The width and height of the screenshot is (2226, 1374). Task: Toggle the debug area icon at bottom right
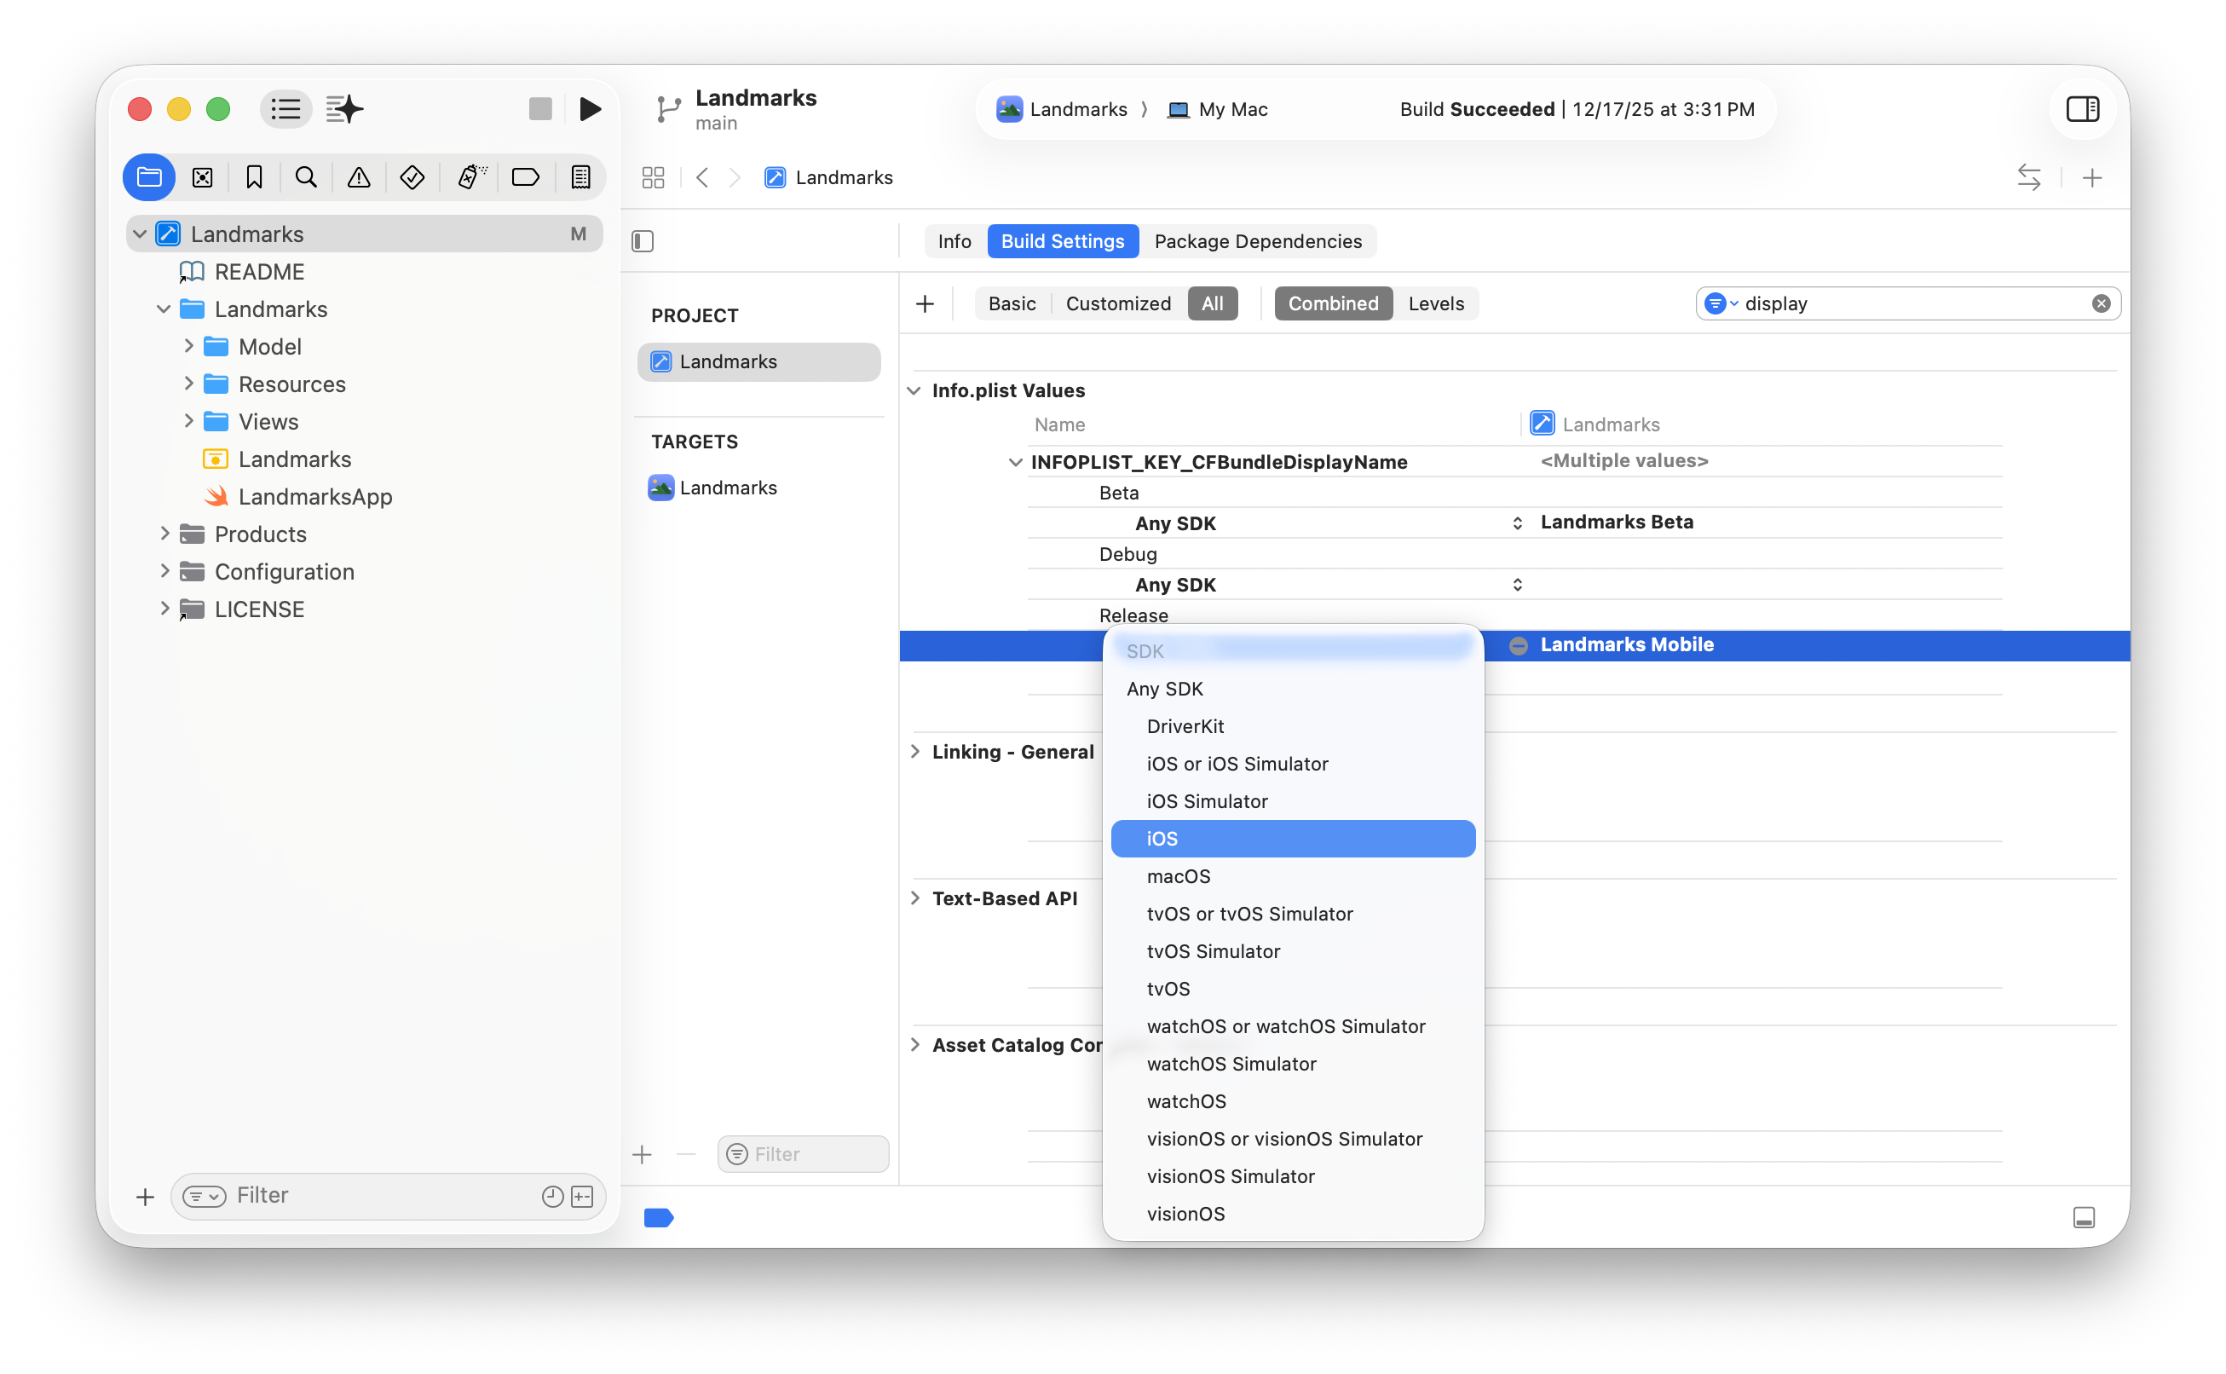2085,1218
